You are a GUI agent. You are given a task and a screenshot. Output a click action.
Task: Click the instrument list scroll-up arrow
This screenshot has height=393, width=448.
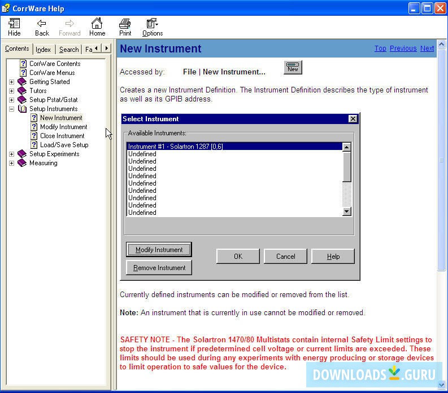[x=346, y=147]
